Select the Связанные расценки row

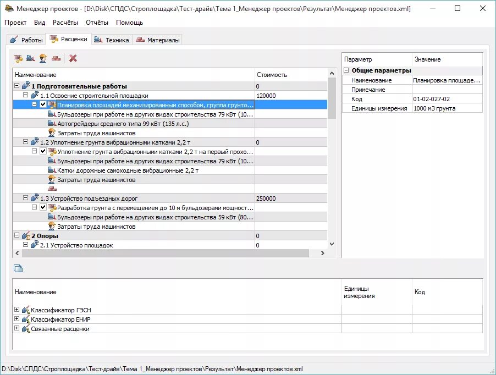coord(60,329)
